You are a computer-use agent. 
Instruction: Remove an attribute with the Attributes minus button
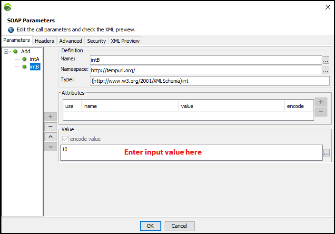[x=321, y=112]
